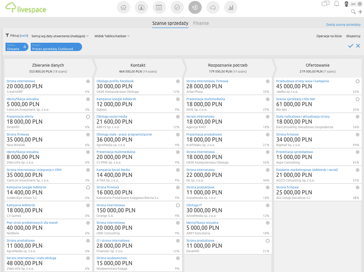Open Pięć stron produktowych dla marek deal
The height and width of the screenshot is (272, 364).
tap(32, 223)
